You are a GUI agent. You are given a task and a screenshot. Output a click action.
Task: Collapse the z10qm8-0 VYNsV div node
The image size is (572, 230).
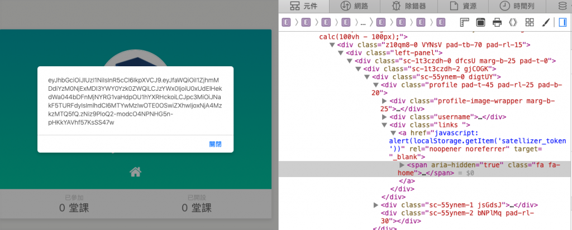pos(332,45)
